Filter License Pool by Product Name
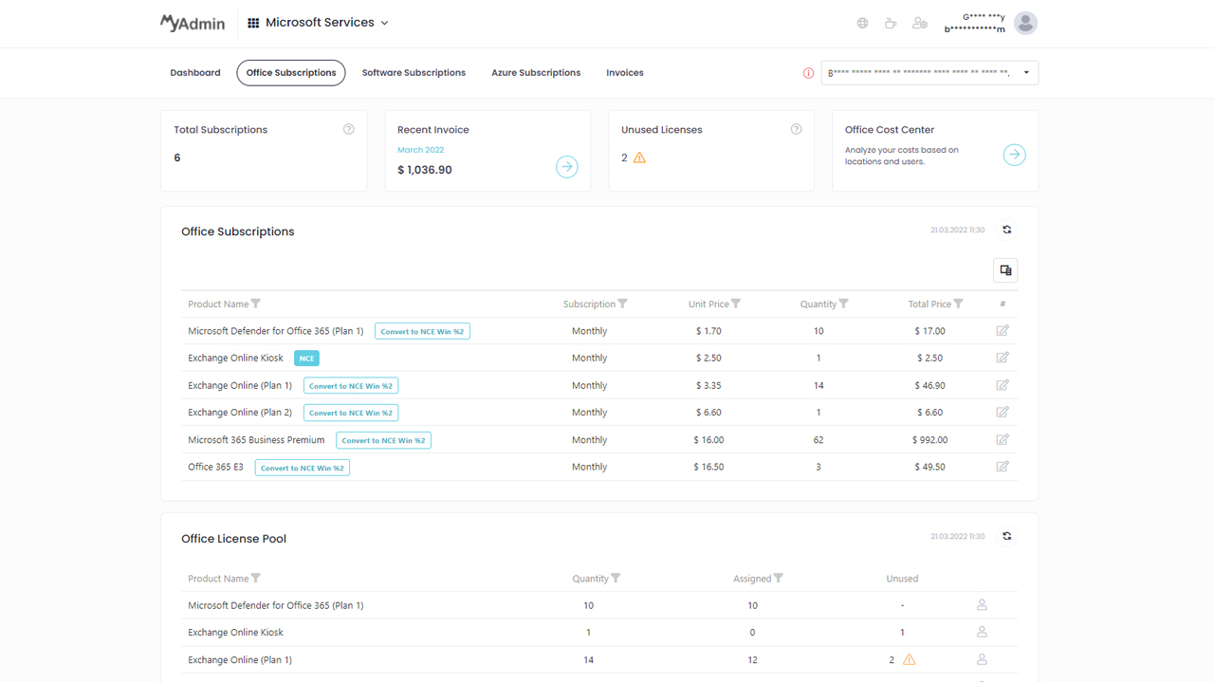 point(256,578)
